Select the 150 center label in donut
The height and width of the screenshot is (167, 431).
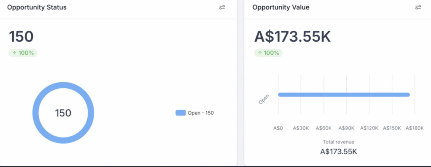click(63, 113)
